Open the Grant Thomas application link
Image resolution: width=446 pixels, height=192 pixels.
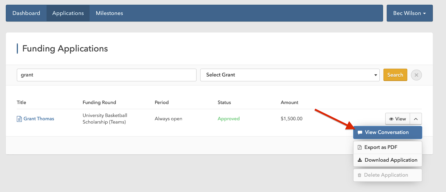(x=39, y=119)
